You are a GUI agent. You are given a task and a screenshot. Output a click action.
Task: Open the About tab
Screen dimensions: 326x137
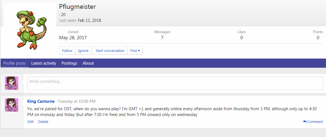click(x=88, y=63)
